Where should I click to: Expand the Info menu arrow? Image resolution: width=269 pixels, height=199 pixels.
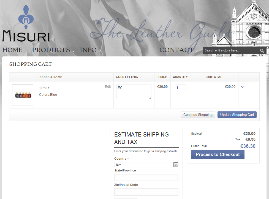coord(100,51)
